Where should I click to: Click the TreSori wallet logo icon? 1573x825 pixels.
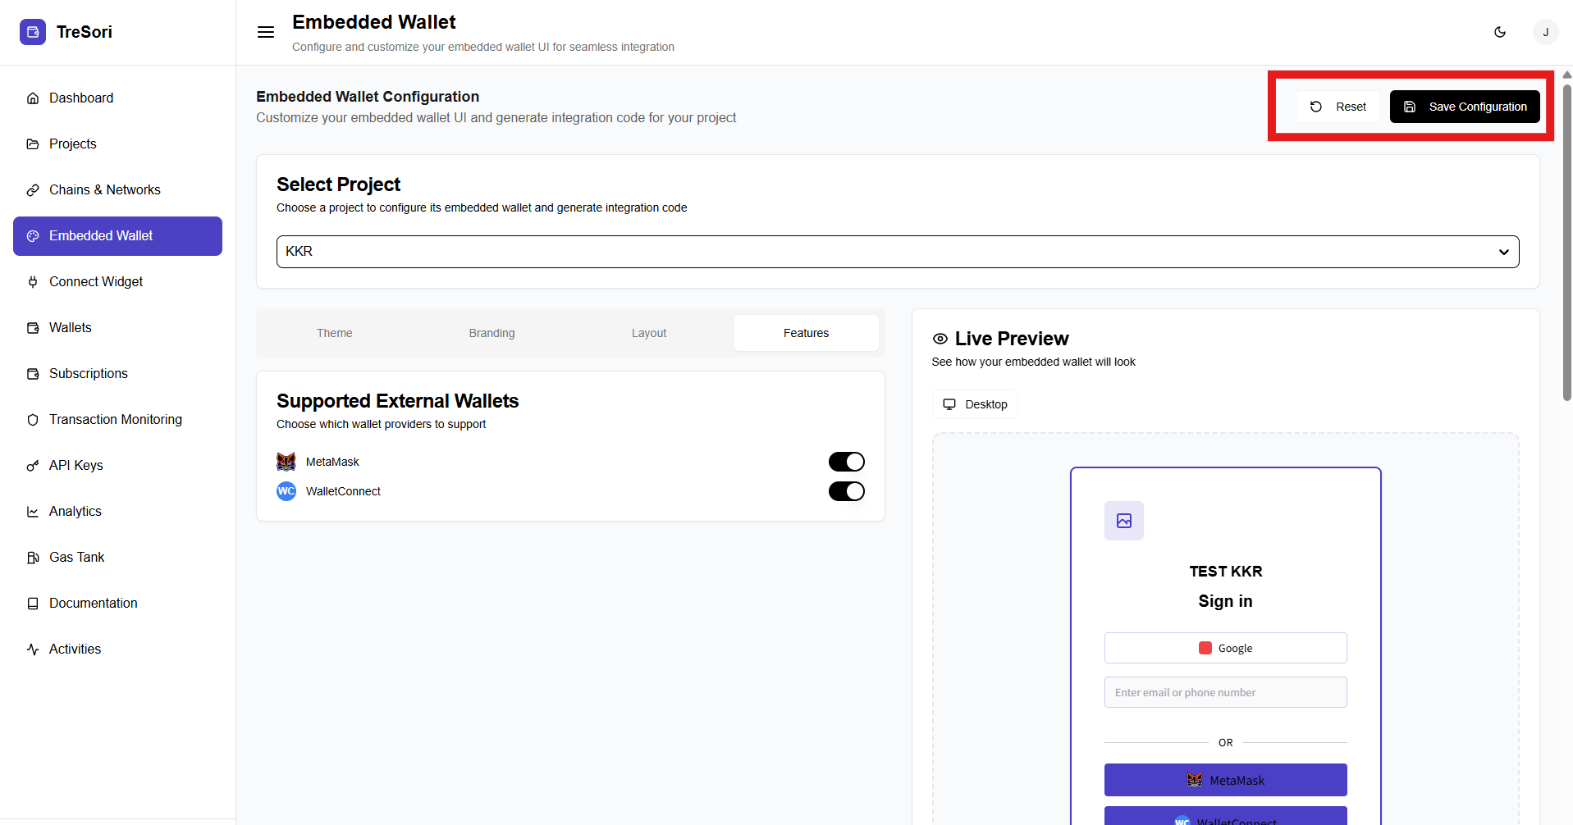coord(33,32)
